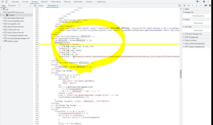Toggle the device toolbar icon
Screen dimensions: 213x125
point(6,2)
